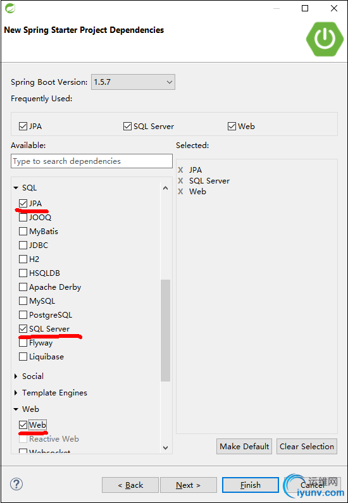
Task: Click the scroll up arrow in Available list
Action: [x=166, y=188]
